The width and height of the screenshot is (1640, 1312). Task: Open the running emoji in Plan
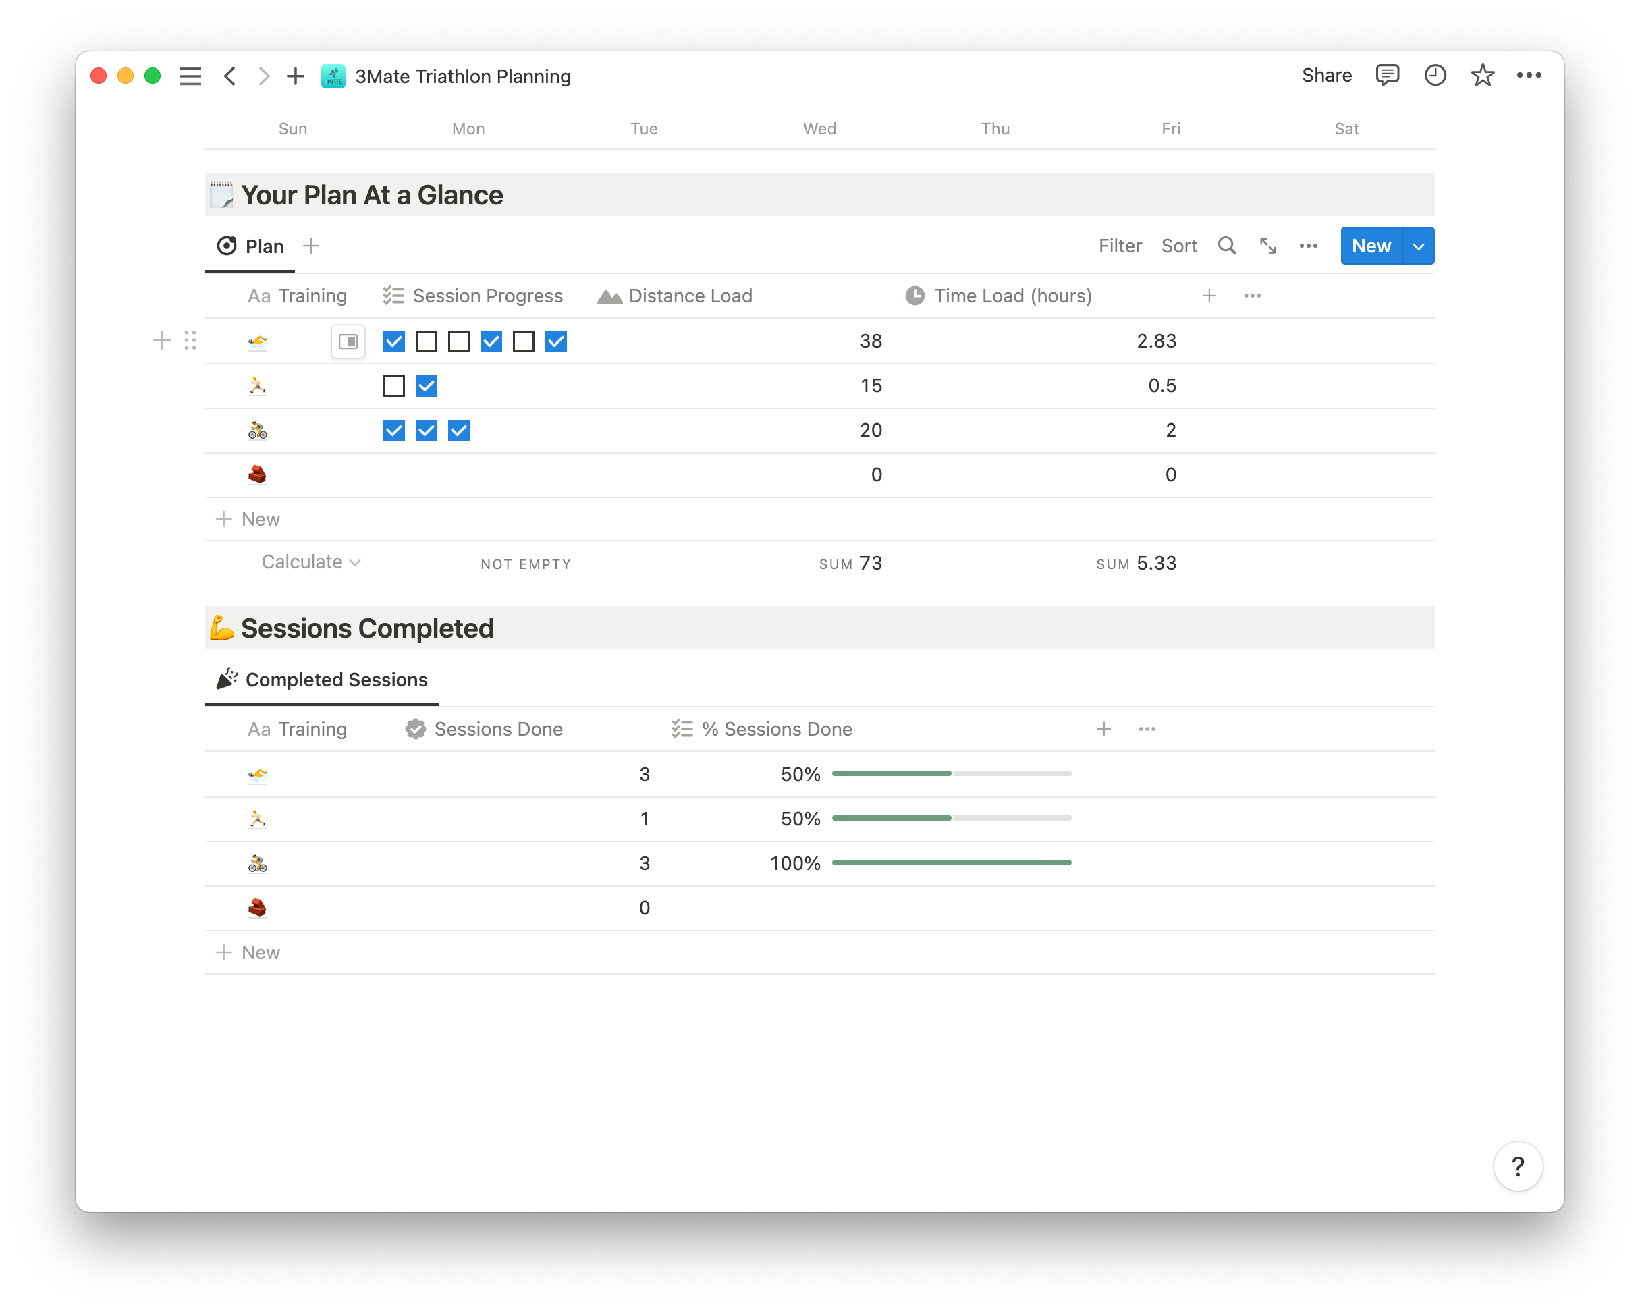click(x=258, y=385)
